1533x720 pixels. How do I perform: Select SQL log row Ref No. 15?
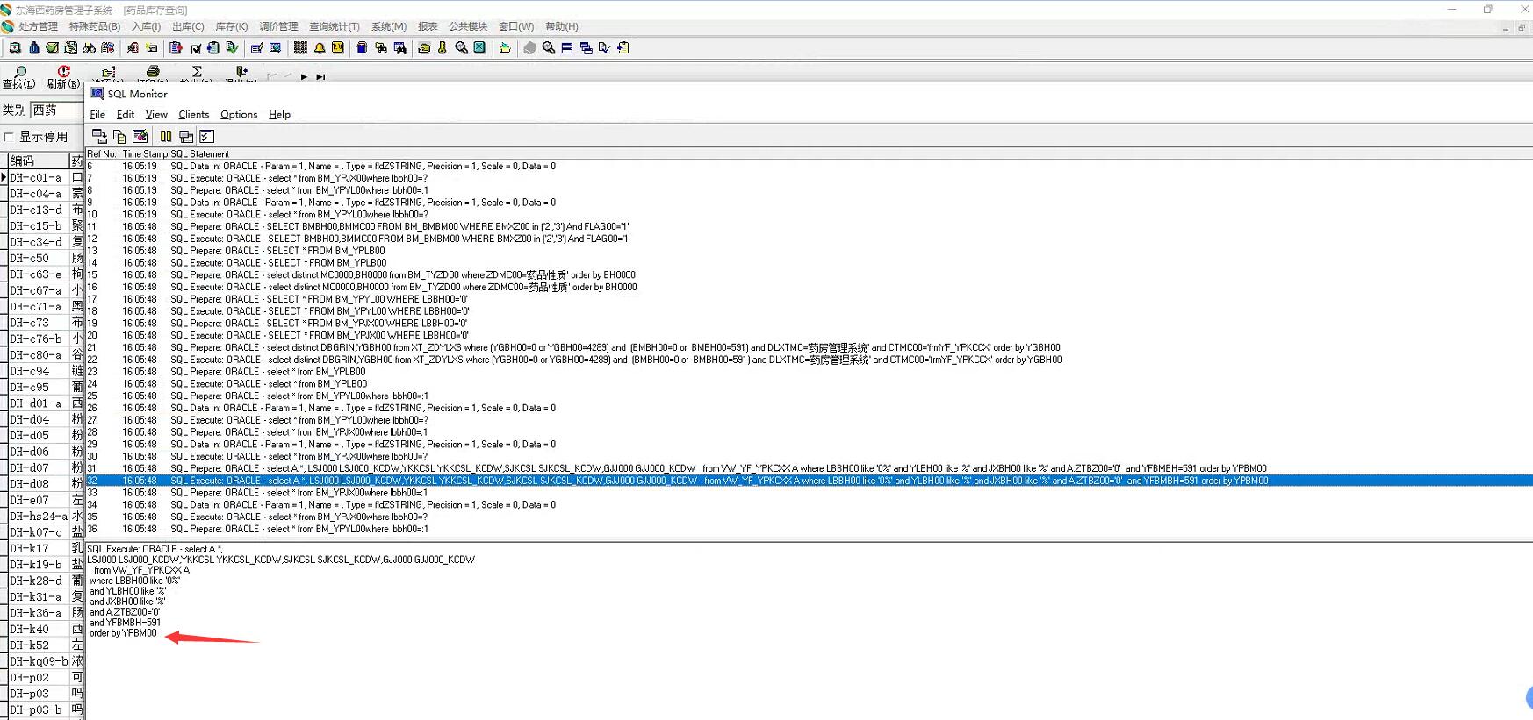809,274
